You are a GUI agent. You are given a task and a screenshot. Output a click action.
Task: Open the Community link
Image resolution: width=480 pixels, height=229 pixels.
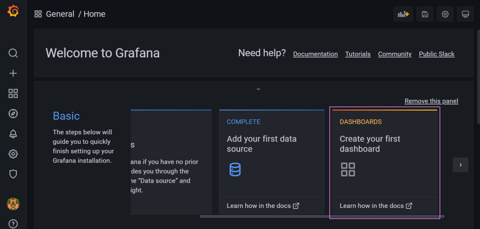[x=395, y=54]
